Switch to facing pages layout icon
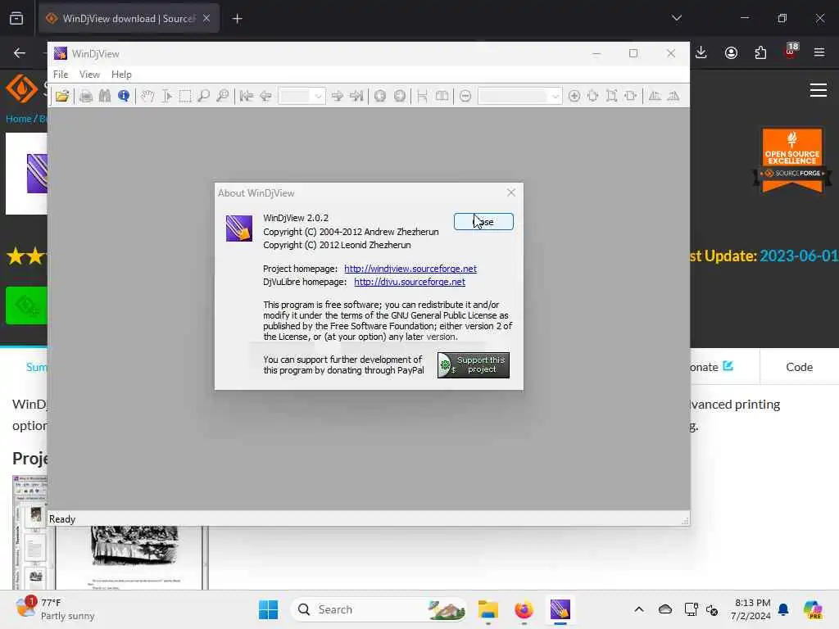839x629 pixels. point(442,97)
